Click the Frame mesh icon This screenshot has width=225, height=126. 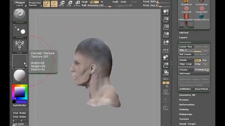pyautogui.click(x=166, y=92)
